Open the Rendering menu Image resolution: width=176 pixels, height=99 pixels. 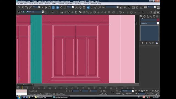(x=78, y=4)
